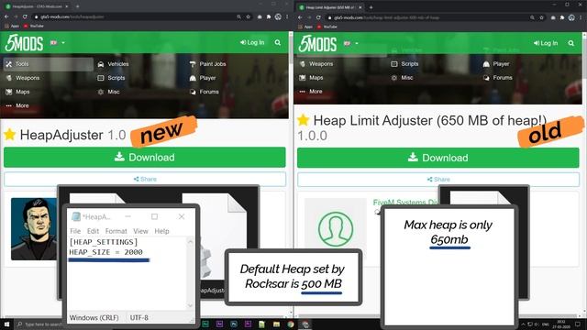Share the Heap Limit Adjuster mod page
This screenshot has width=587, height=330.
tap(438, 180)
